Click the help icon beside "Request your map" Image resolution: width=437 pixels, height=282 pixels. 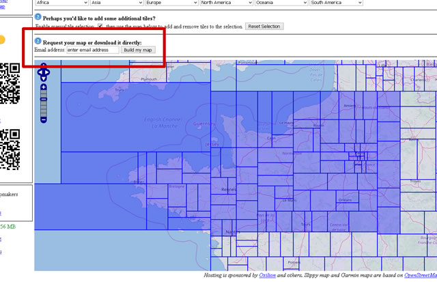tap(38, 41)
